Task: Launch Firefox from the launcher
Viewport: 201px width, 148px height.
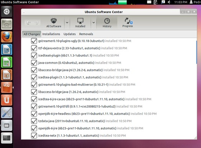Action: 7,37
